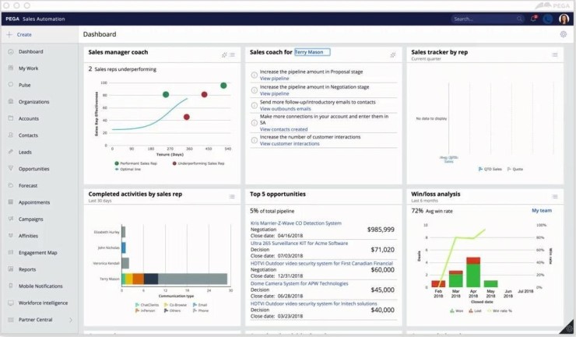576x337 pixels.
Task: Click the Opportunities funnel icon in the sidebar
Action: [11, 169]
